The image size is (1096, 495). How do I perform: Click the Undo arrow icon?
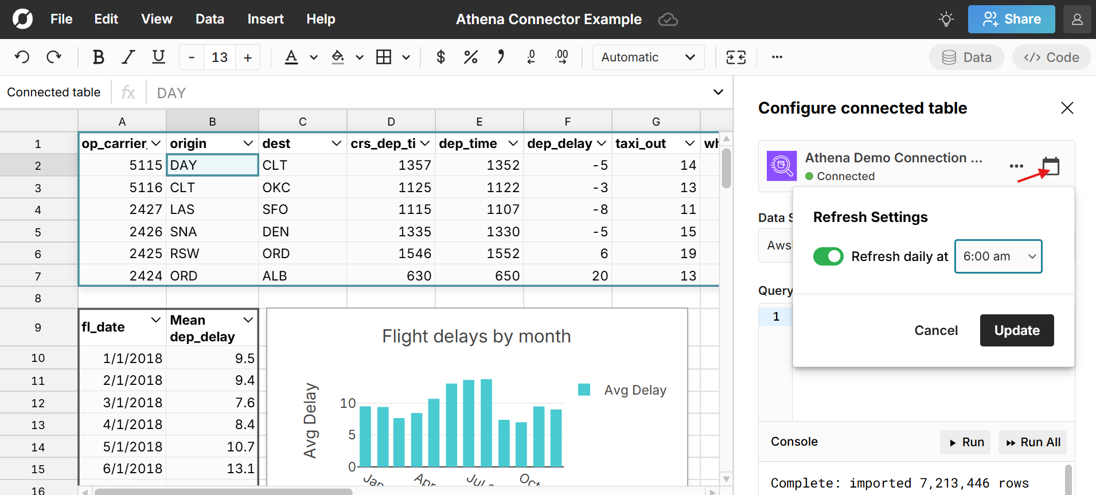click(22, 57)
